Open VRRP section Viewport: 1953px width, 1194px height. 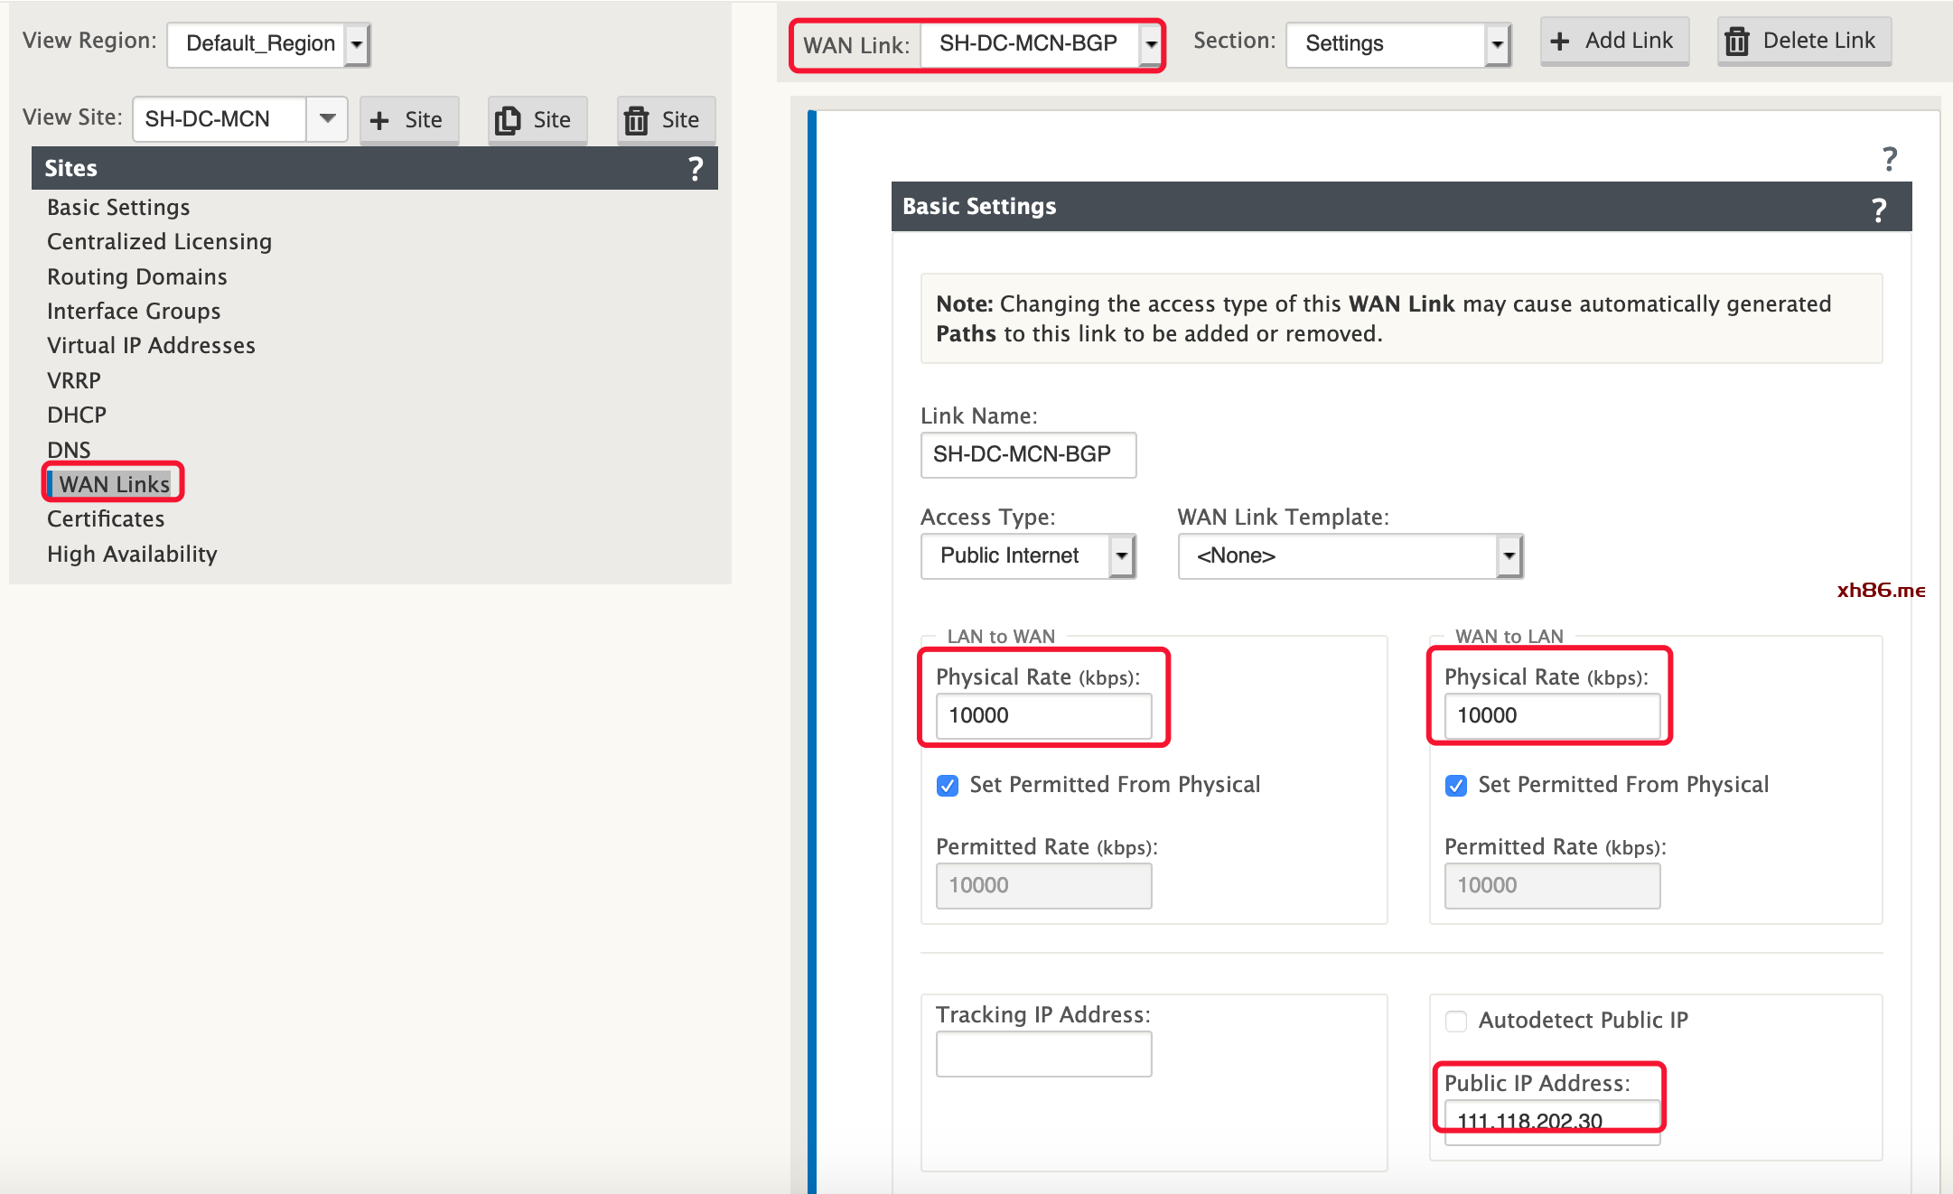[73, 380]
